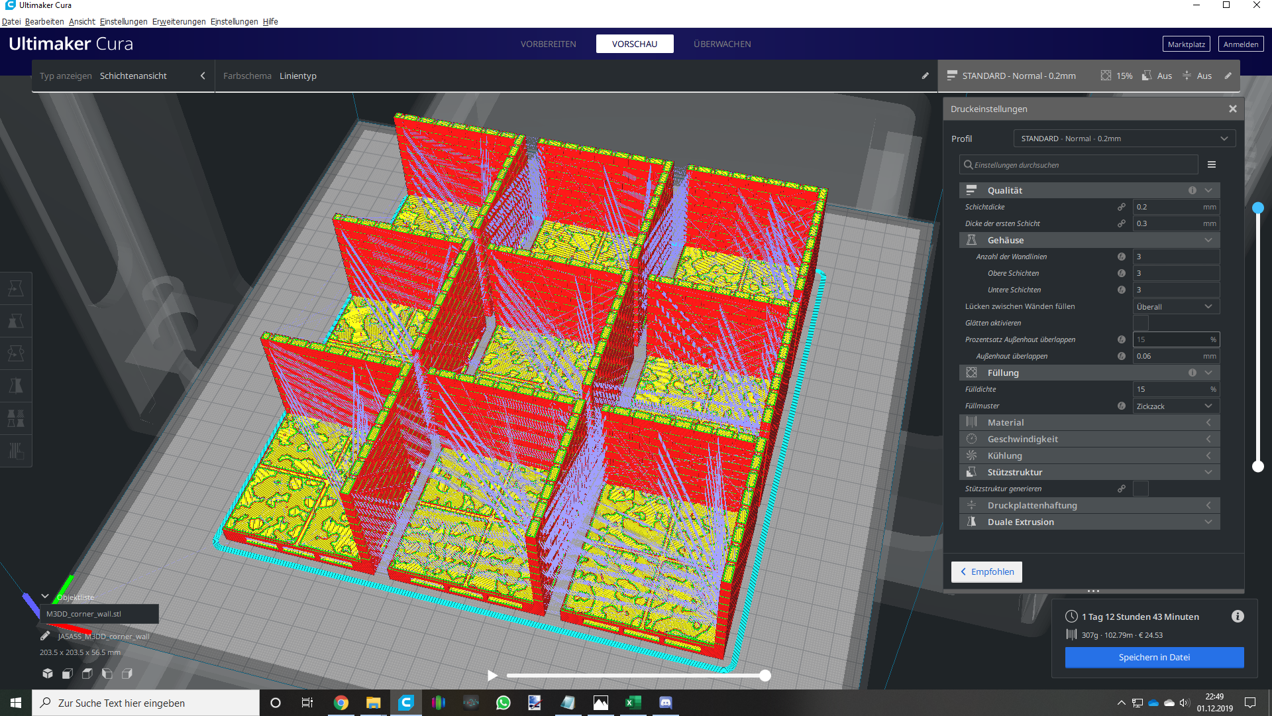1272x716 pixels.
Task: Open Lücken zwischen Wänden füllen dropdown
Action: pyautogui.click(x=1176, y=306)
